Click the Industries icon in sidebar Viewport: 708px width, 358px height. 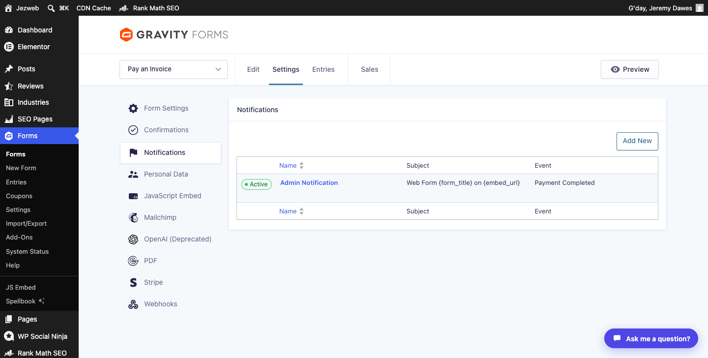[9, 102]
